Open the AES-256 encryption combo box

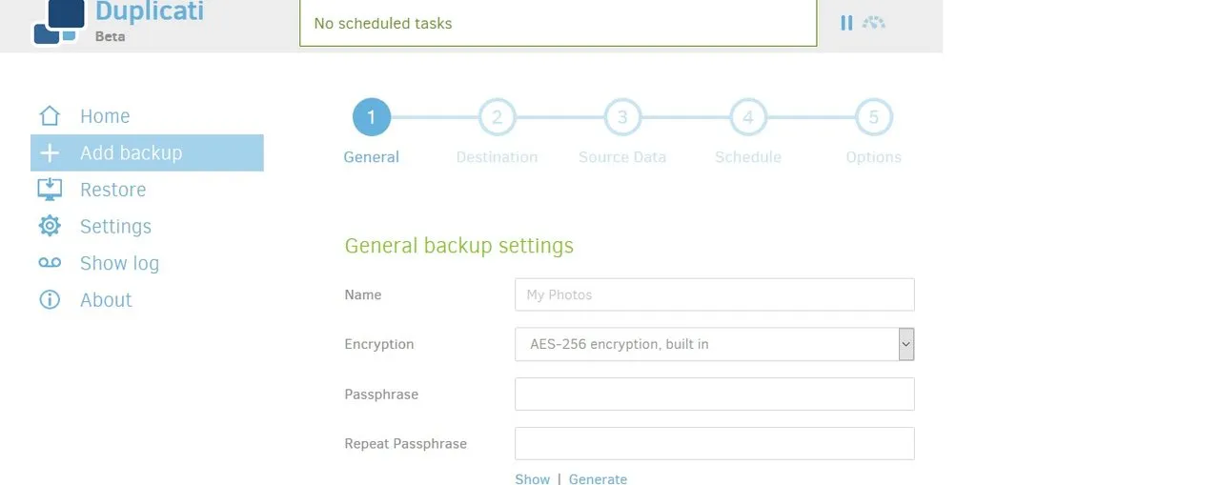(x=715, y=344)
